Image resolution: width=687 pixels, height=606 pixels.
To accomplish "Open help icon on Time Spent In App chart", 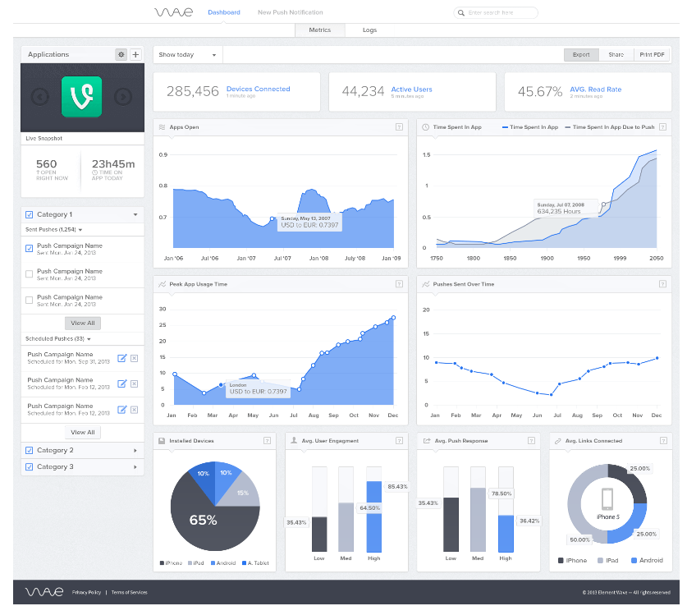I will (663, 126).
